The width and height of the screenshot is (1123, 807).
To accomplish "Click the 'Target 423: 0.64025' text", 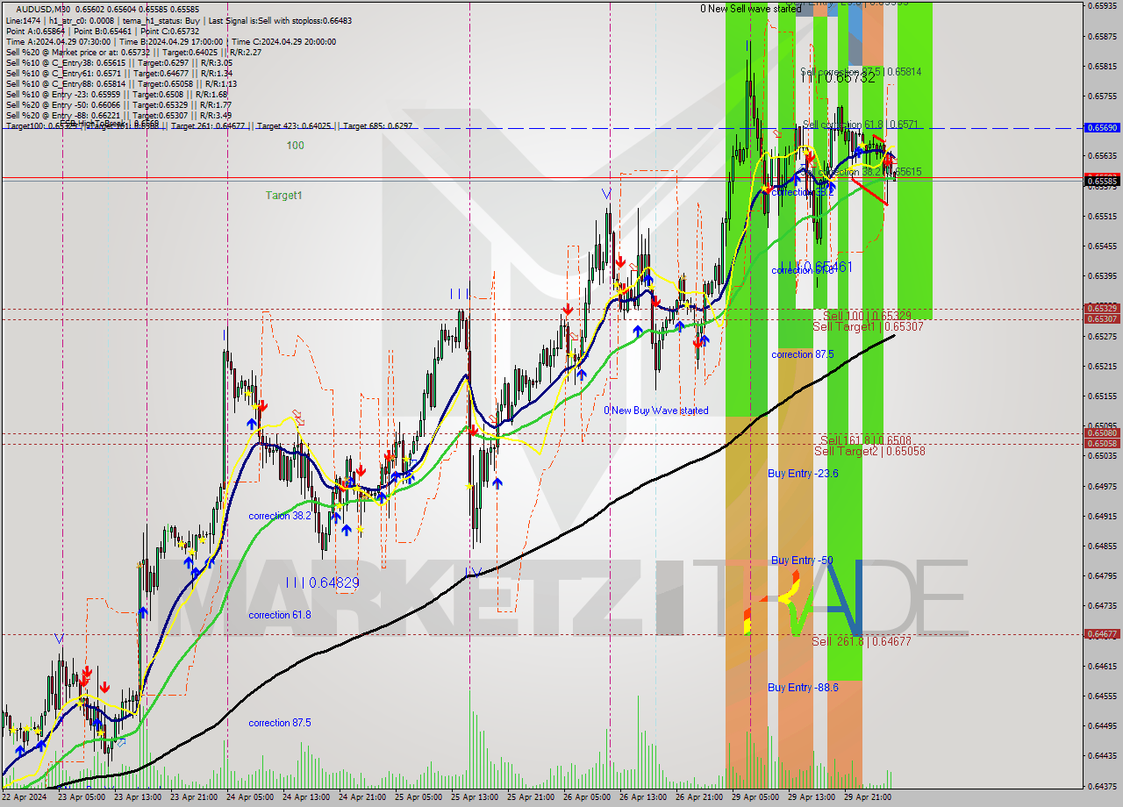I will pyautogui.click(x=295, y=126).
